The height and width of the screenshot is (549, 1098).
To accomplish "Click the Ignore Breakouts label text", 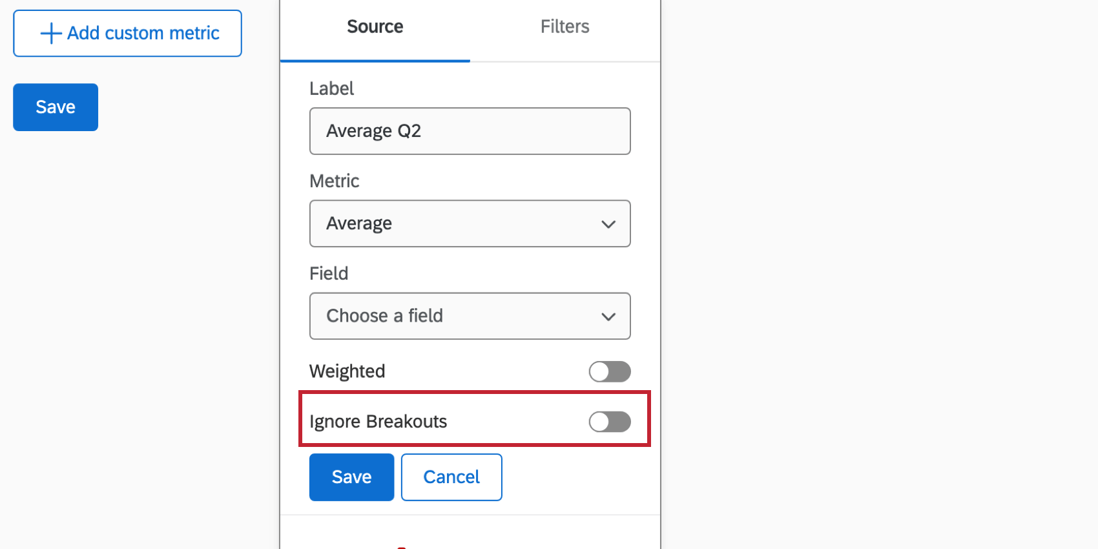I will point(378,422).
